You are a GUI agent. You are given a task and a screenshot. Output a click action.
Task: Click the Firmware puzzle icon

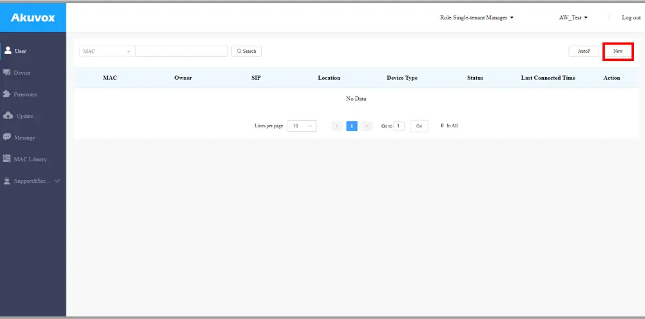(x=6, y=94)
